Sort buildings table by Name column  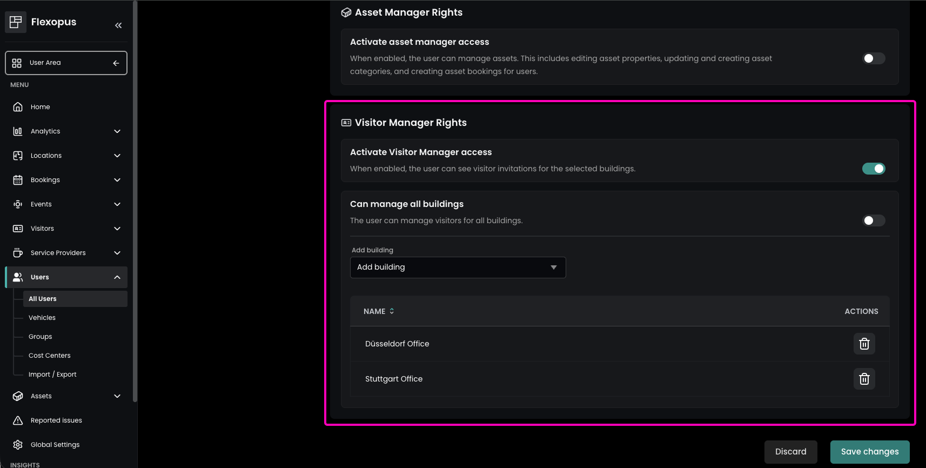(x=379, y=311)
